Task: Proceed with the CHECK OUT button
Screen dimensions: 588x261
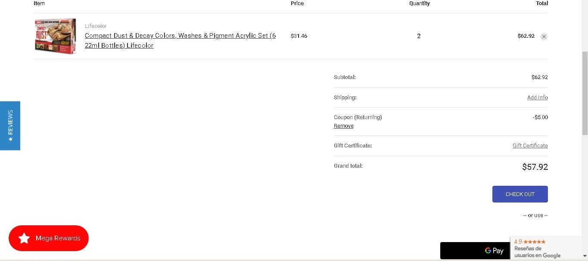Action: click(520, 194)
